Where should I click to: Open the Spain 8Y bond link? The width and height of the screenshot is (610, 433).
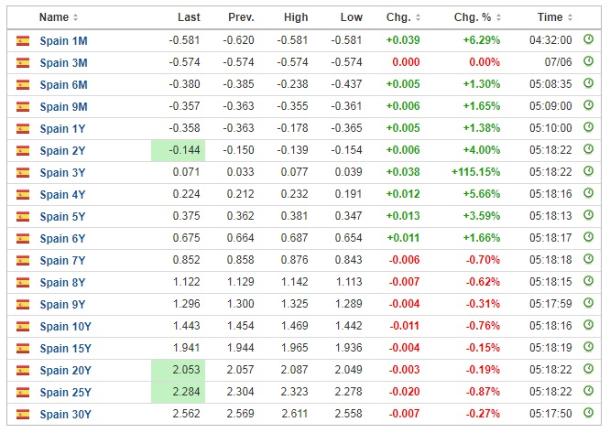(x=62, y=282)
